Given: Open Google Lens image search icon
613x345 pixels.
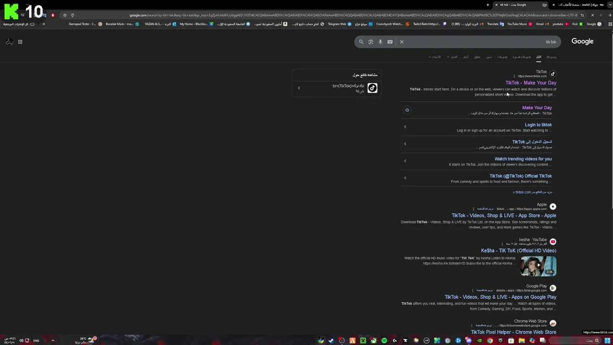Looking at the screenshot, I should [x=371, y=42].
